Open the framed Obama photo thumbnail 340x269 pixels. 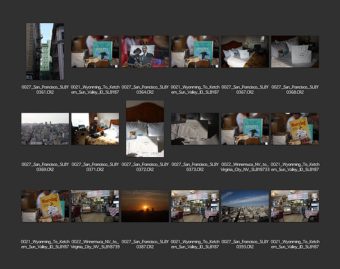tap(145, 51)
